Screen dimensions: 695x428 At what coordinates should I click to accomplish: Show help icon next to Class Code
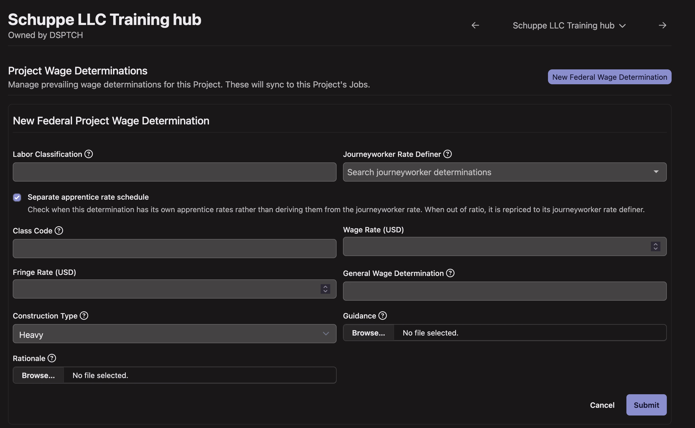pos(58,230)
